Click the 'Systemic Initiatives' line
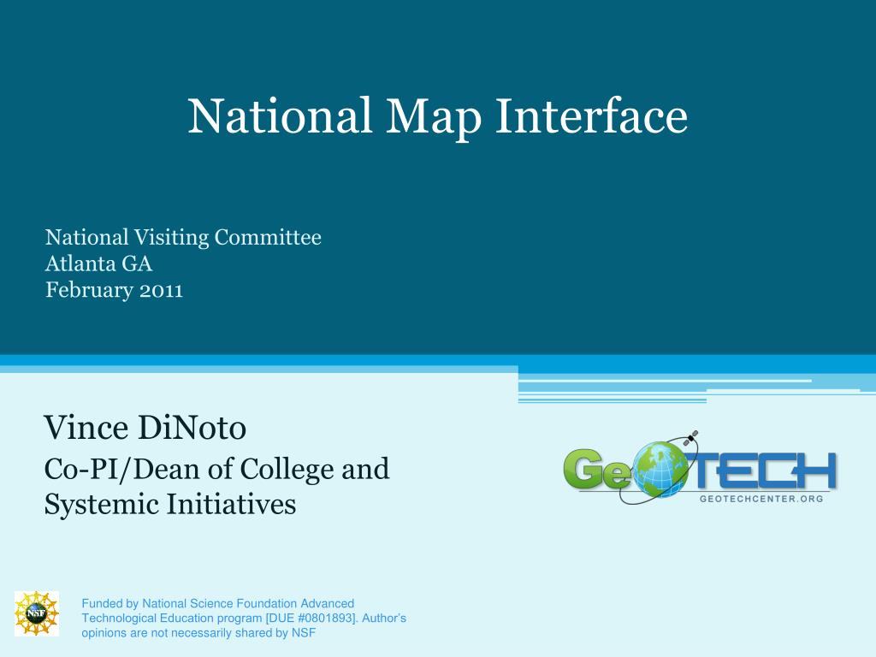Image resolution: width=876 pixels, height=657 pixels. click(x=170, y=504)
